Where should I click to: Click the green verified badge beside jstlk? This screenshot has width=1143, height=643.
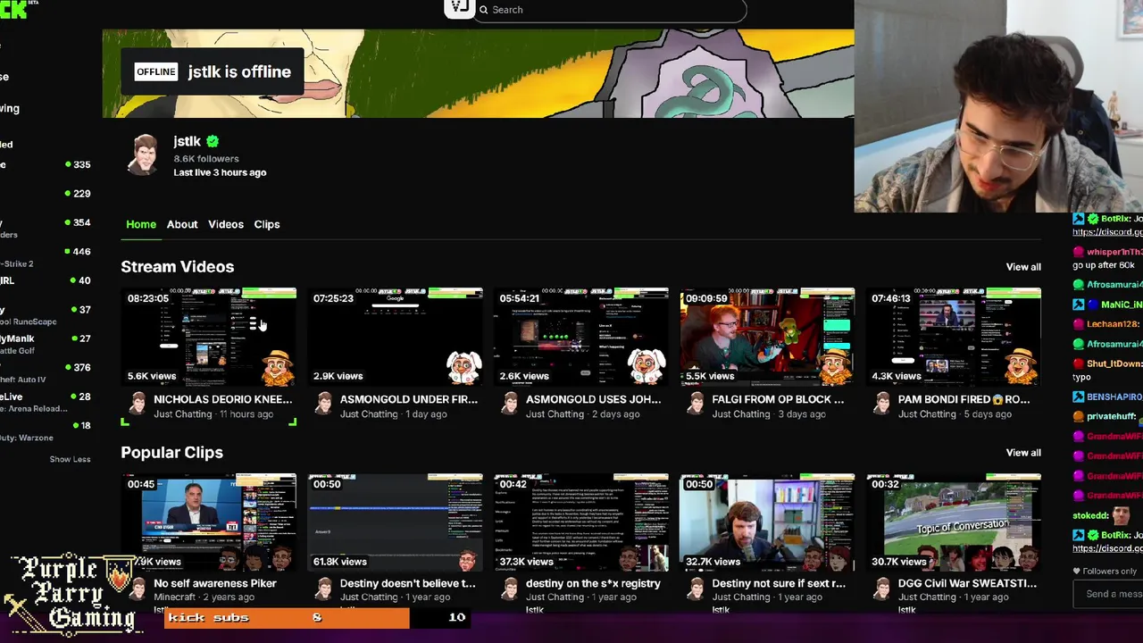point(213,141)
